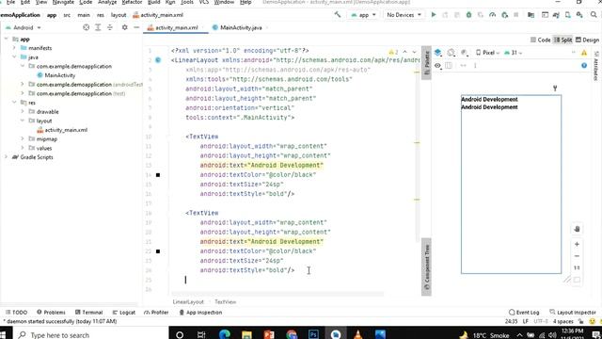Click the Expand All icon in Project panel
Screen dimensions: 602x339
pos(98,27)
